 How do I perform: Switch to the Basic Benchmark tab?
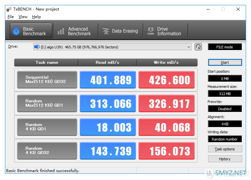click(31, 31)
